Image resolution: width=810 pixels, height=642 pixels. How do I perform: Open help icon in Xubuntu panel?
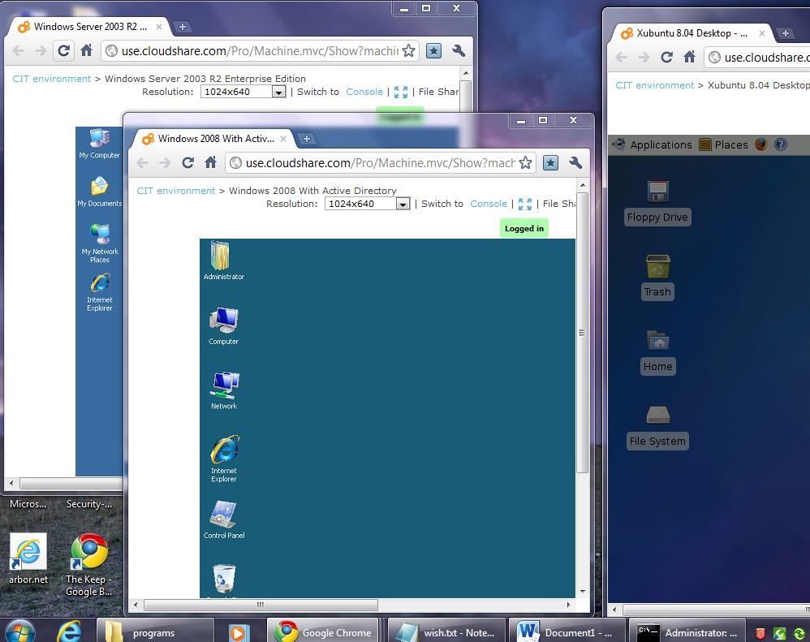(x=781, y=144)
